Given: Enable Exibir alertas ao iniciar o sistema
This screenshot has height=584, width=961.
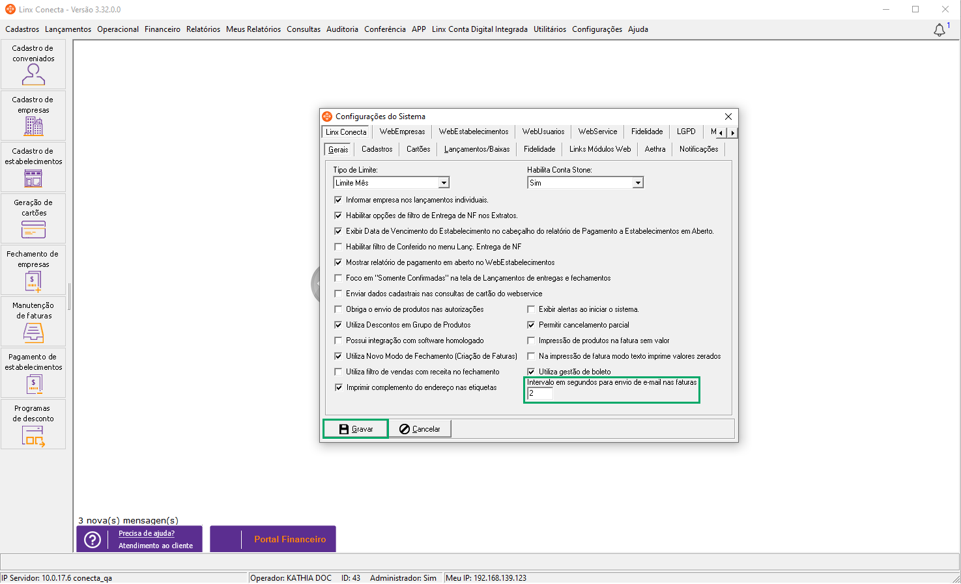Looking at the screenshot, I should [x=531, y=309].
